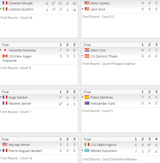The height and width of the screenshot is (163, 160).
Task: Click the Italian flag beside Lorenzo Giustino
Action: (5, 9)
